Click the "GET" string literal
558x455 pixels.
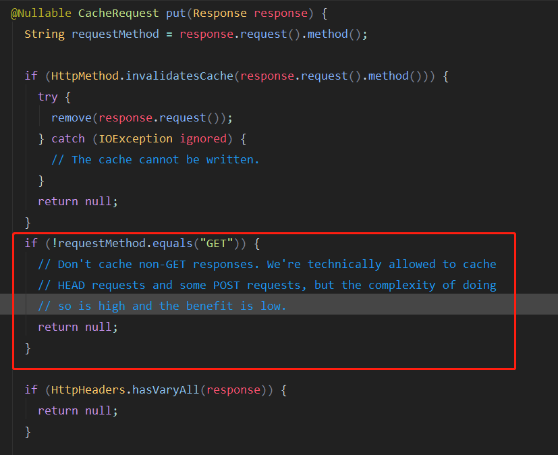tap(217, 244)
